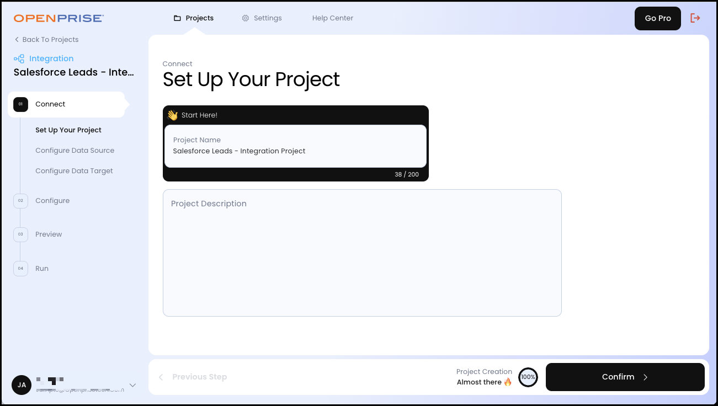
Task: Expand the user account menu chevron
Action: coord(132,385)
